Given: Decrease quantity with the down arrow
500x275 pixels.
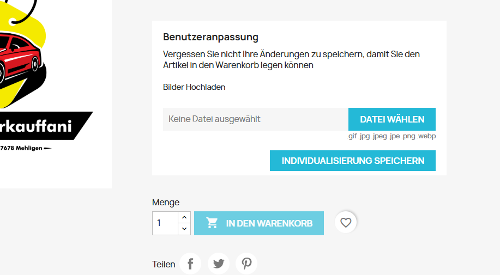Looking at the screenshot, I should point(184,229).
